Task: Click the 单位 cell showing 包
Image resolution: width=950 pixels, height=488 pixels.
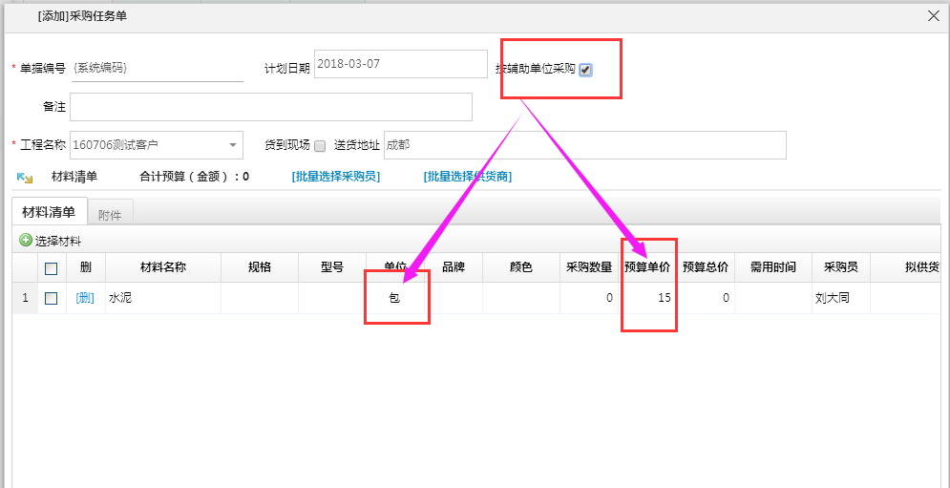Action: pyautogui.click(x=394, y=298)
